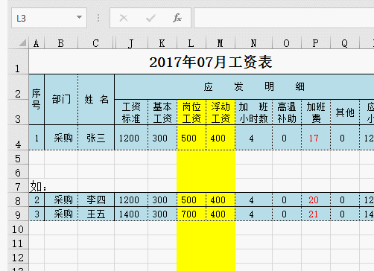The height and width of the screenshot is (271, 374).
Task: Click the 高温补助 header cell
Action: coord(287,112)
